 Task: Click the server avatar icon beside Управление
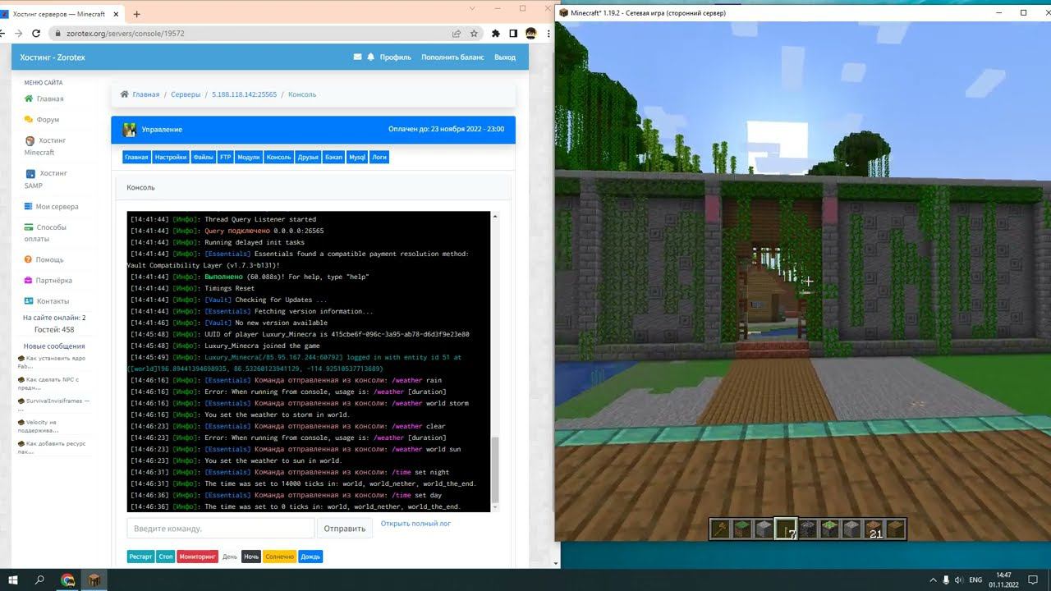click(129, 130)
